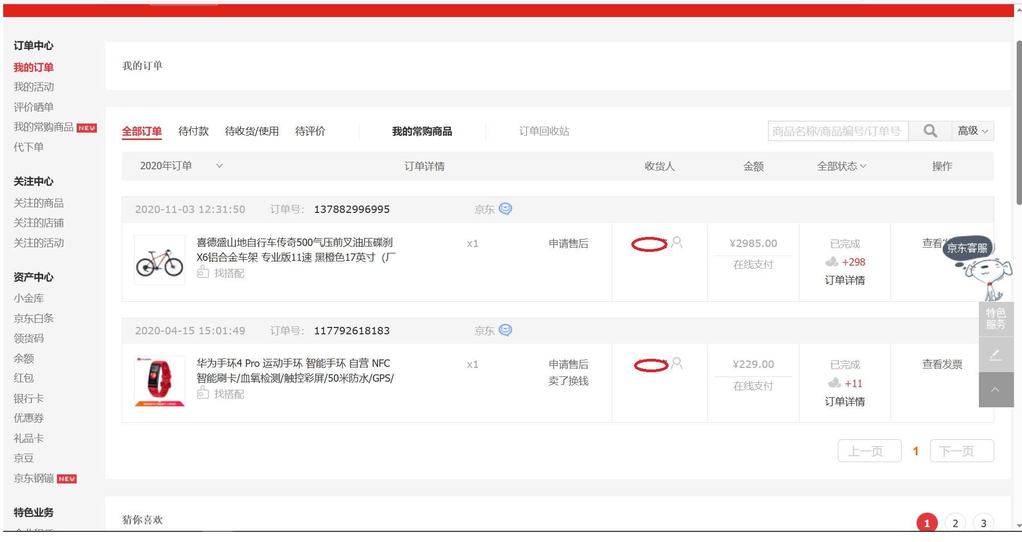Open 我的活动 in the sidebar

click(x=34, y=87)
